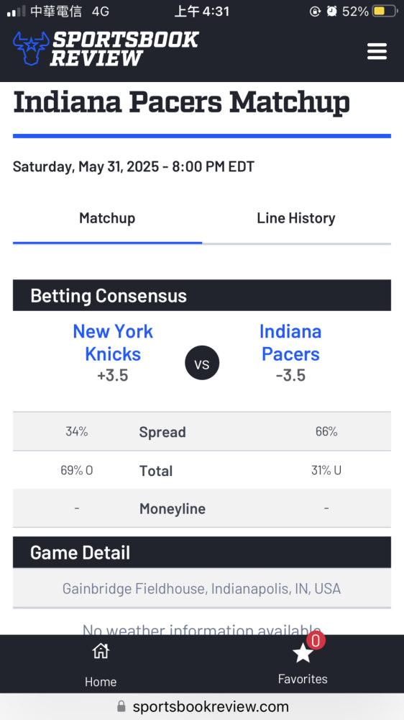The height and width of the screenshot is (720, 404).
Task: Tap the Gainbridge Fieldhouse venue text
Action: point(202,589)
